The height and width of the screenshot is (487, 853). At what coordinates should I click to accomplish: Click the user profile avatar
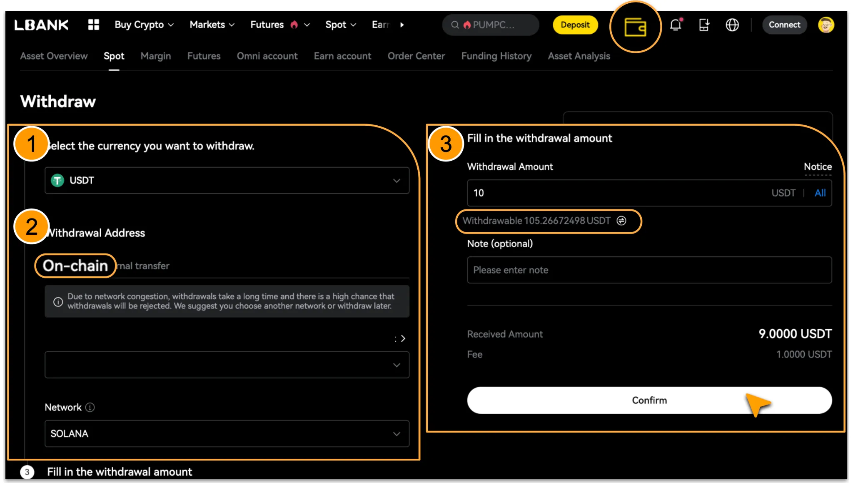[826, 25]
